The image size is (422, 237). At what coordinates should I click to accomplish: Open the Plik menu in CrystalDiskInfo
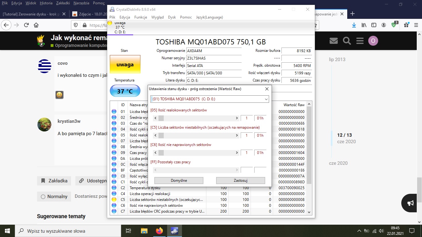click(x=112, y=17)
